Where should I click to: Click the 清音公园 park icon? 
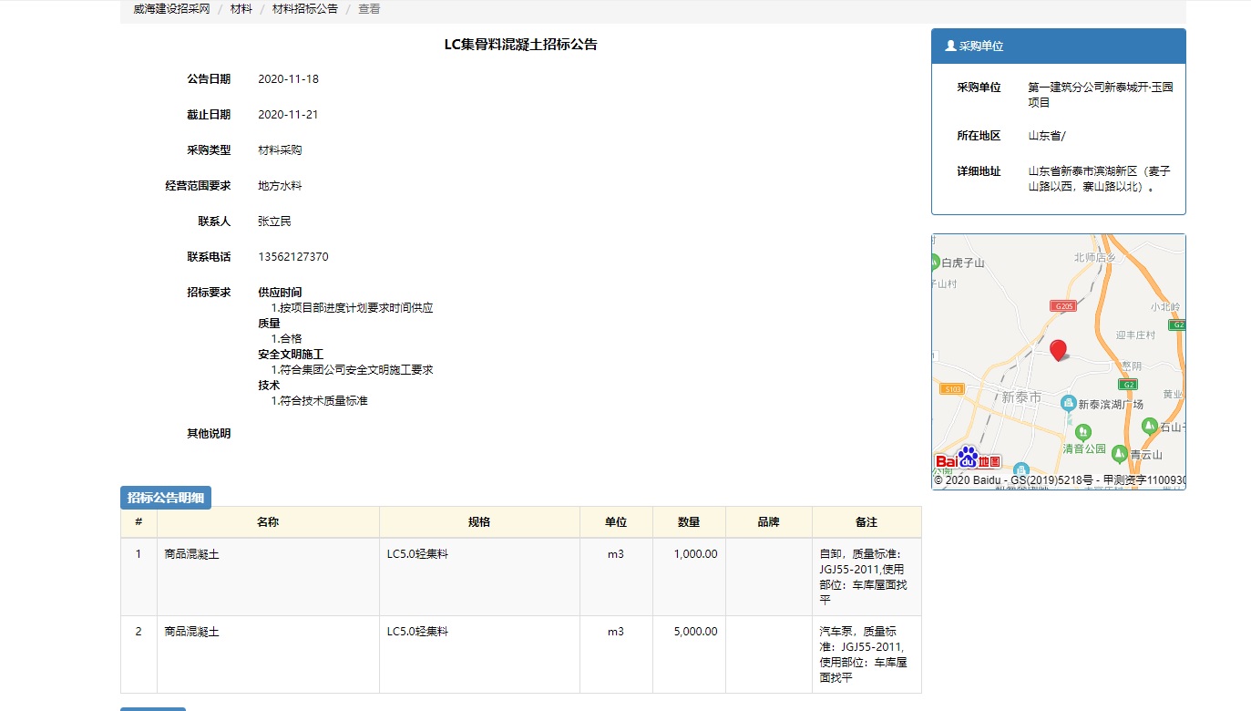click(1082, 432)
